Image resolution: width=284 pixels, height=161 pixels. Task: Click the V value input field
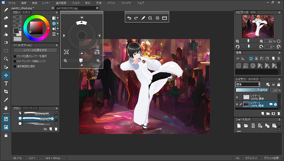coord(19,26)
